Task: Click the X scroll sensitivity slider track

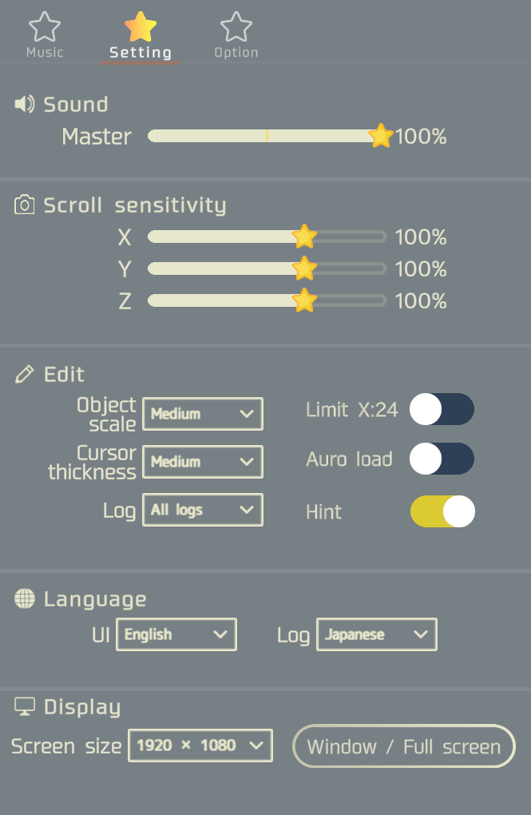Action: point(267,237)
